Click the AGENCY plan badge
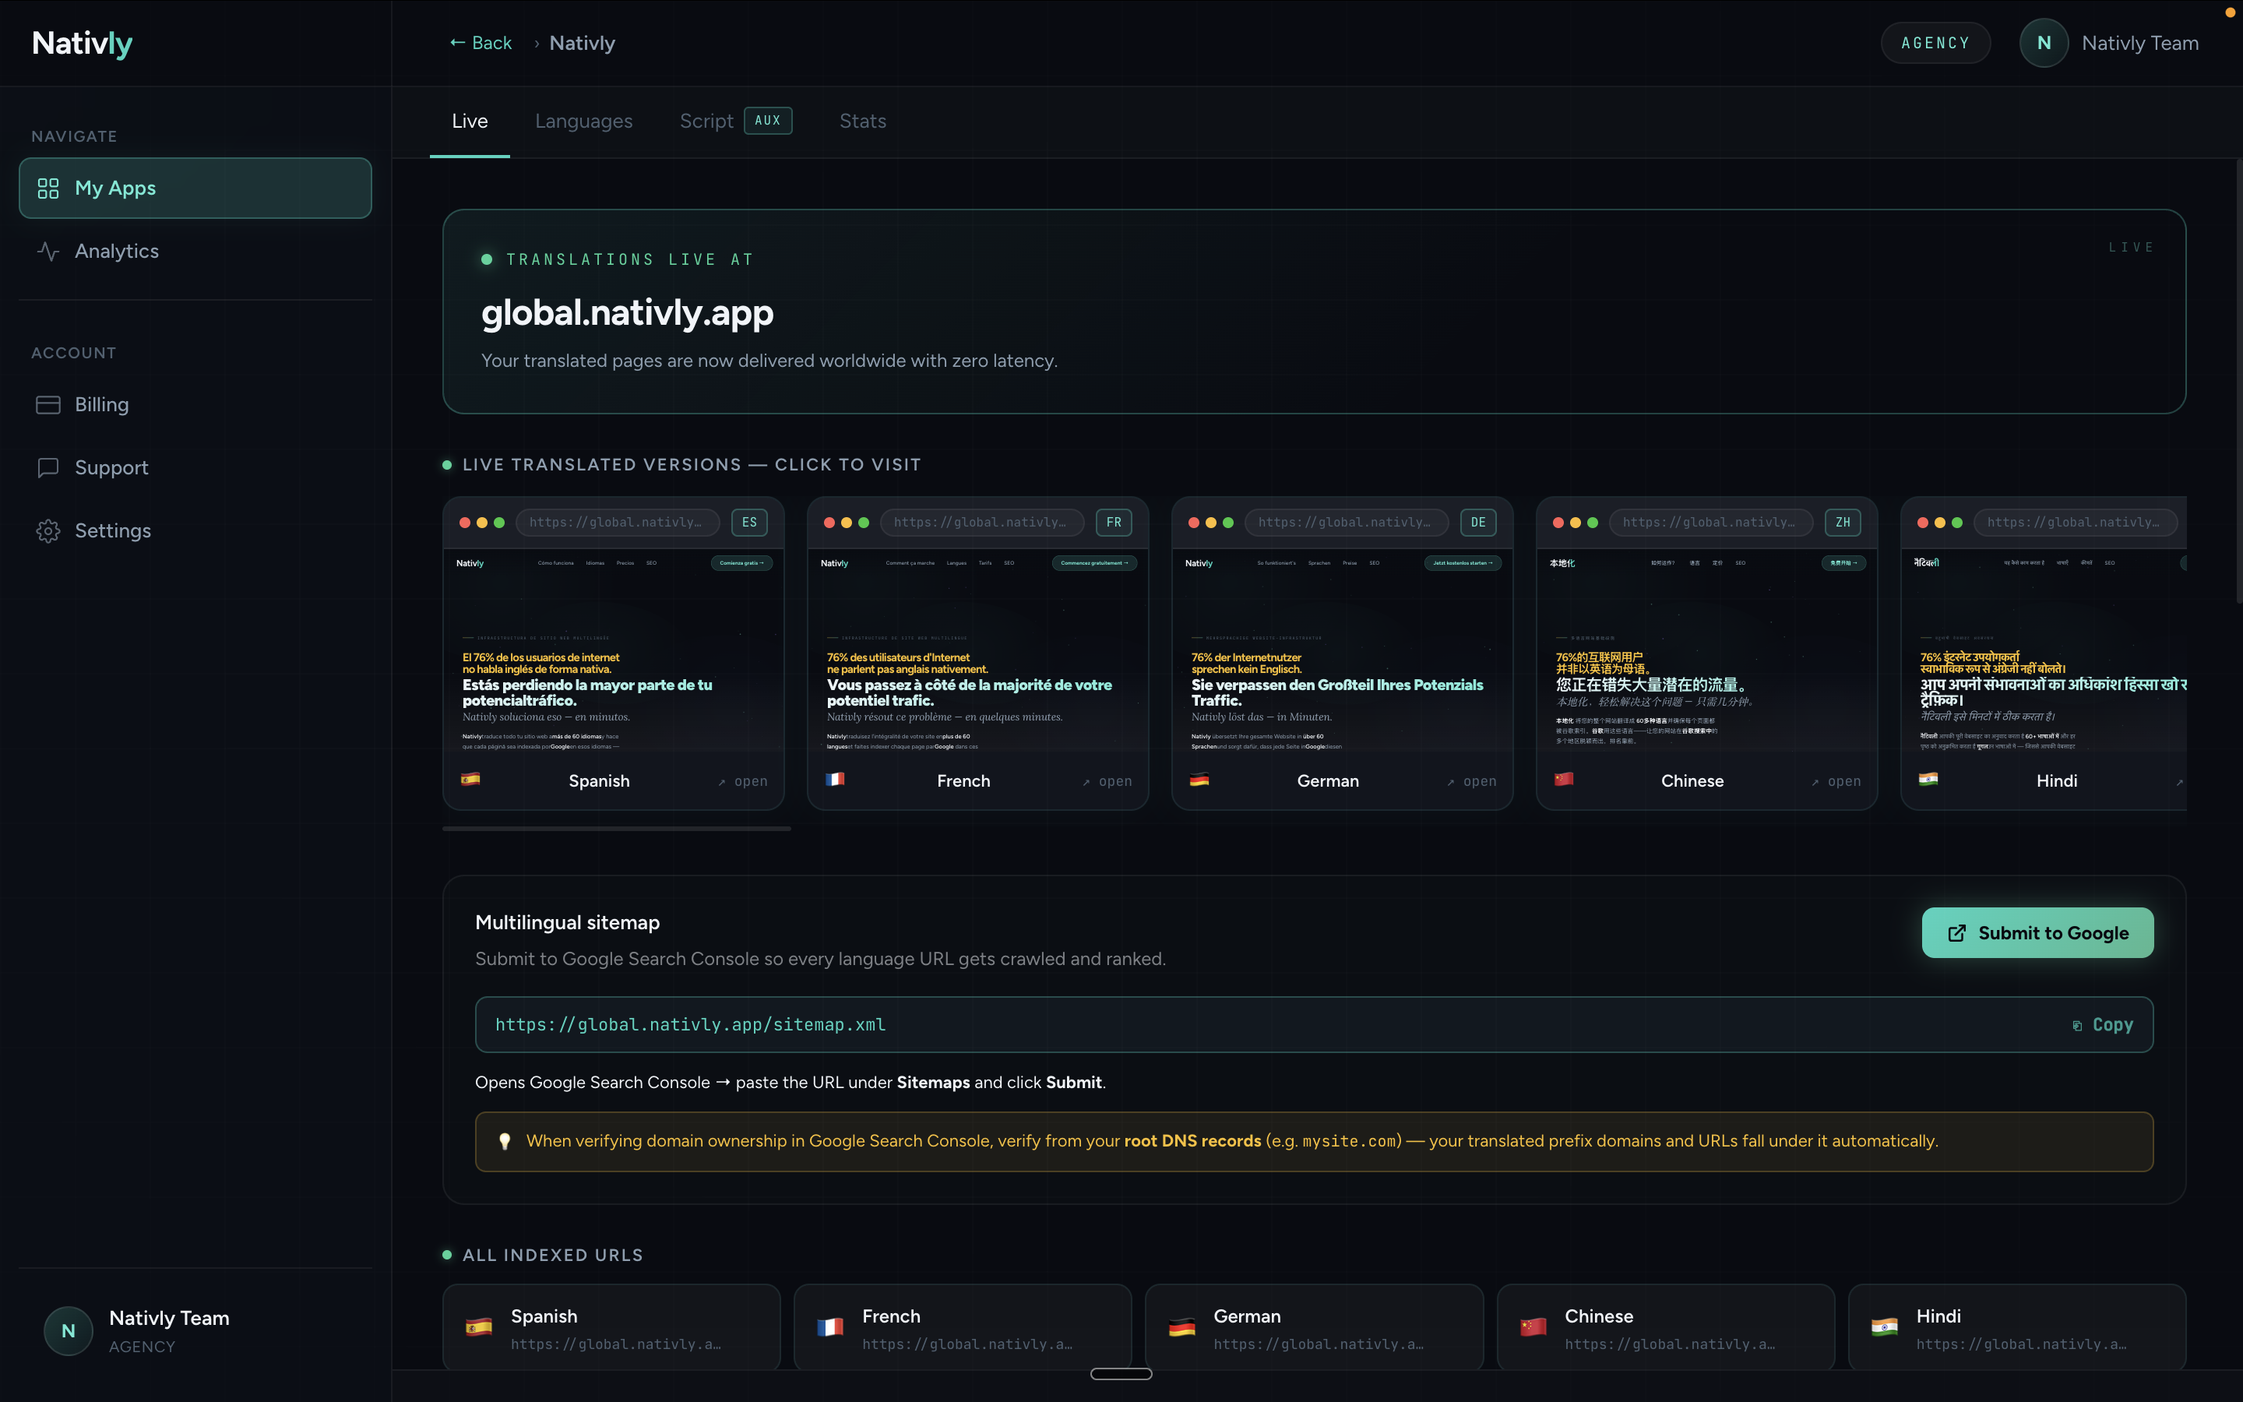The image size is (2243, 1402). [x=1935, y=43]
